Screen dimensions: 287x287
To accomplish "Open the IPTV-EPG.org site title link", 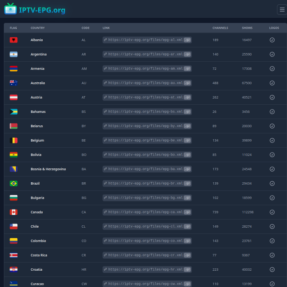I will 42,10.
